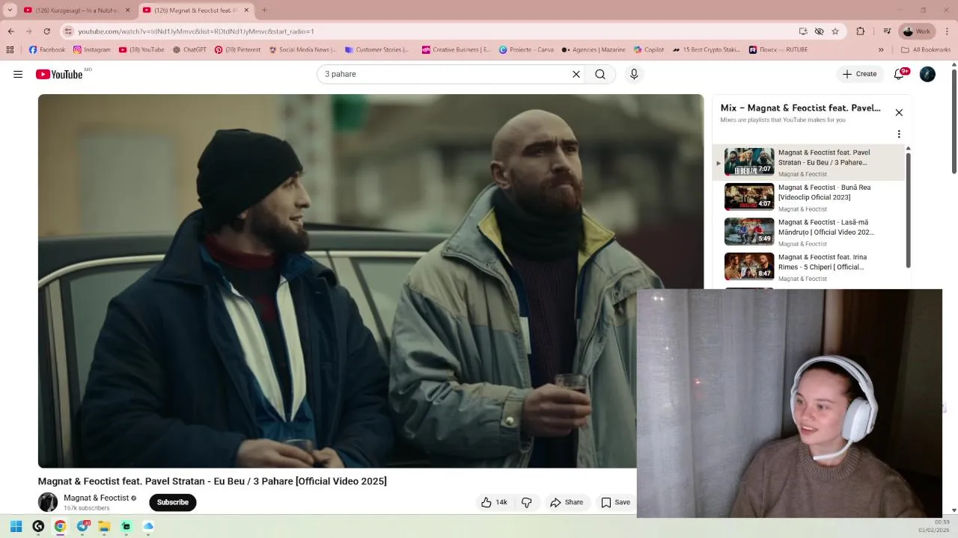Play Bună Rea from the Mix list
Screen dimensions: 958x538
tap(809, 197)
